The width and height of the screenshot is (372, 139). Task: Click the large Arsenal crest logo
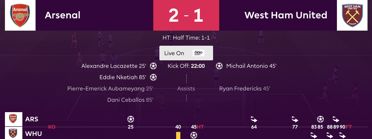(20, 15)
